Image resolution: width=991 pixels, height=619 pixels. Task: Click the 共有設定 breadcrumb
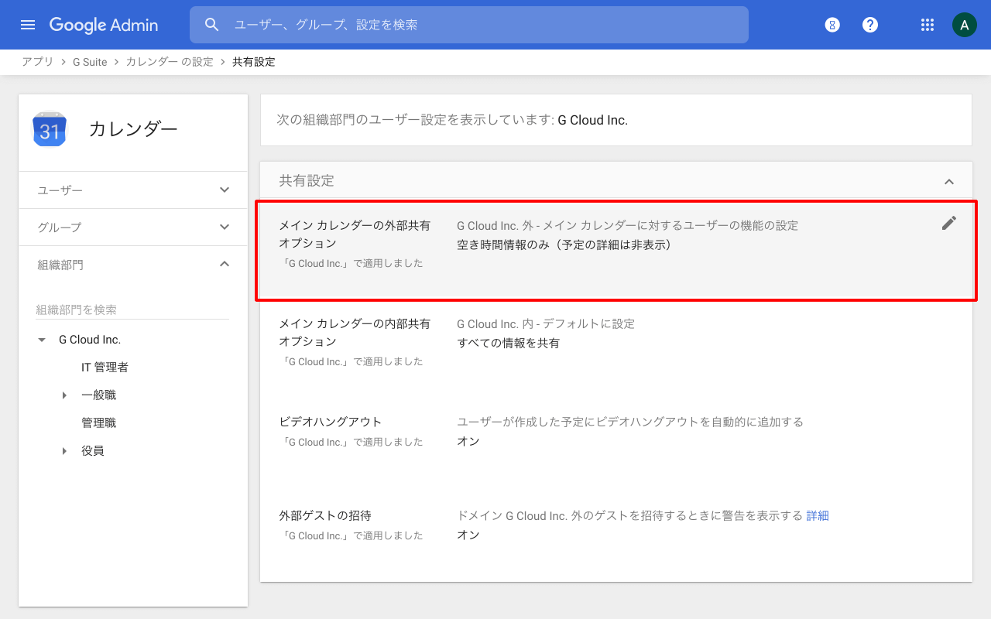(x=254, y=62)
